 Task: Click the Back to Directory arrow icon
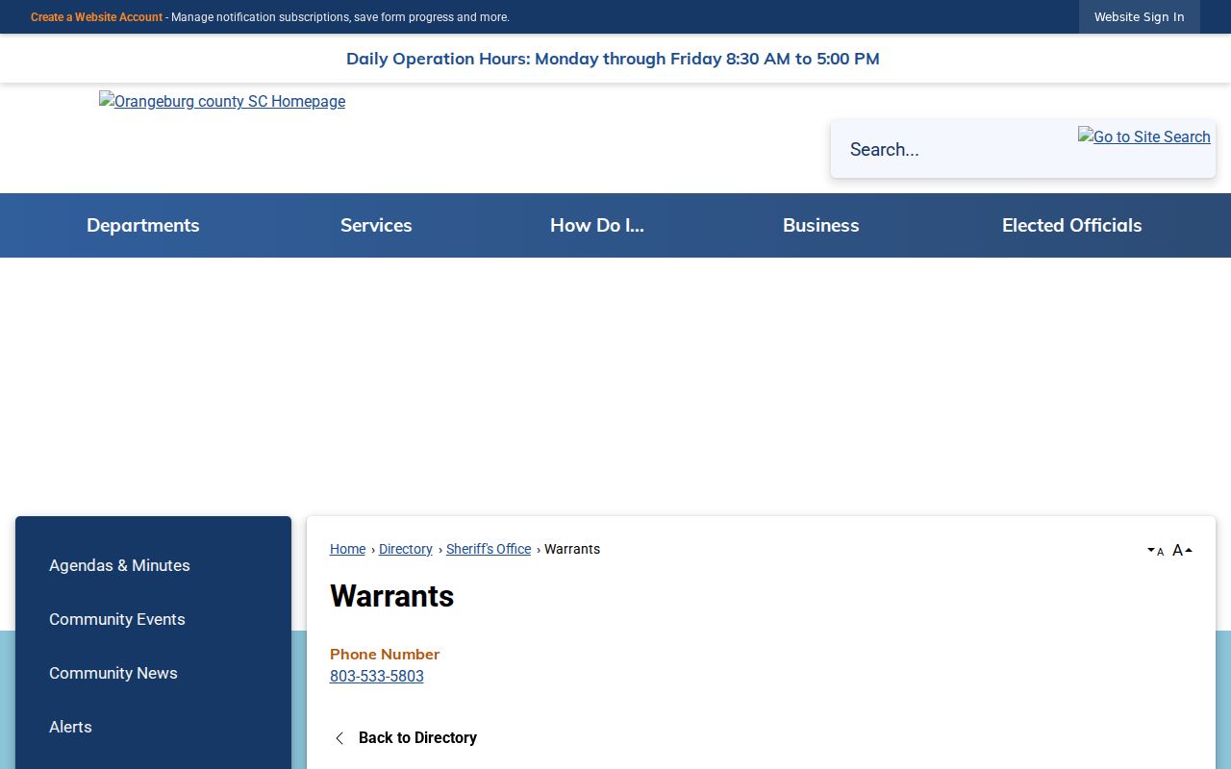click(339, 738)
